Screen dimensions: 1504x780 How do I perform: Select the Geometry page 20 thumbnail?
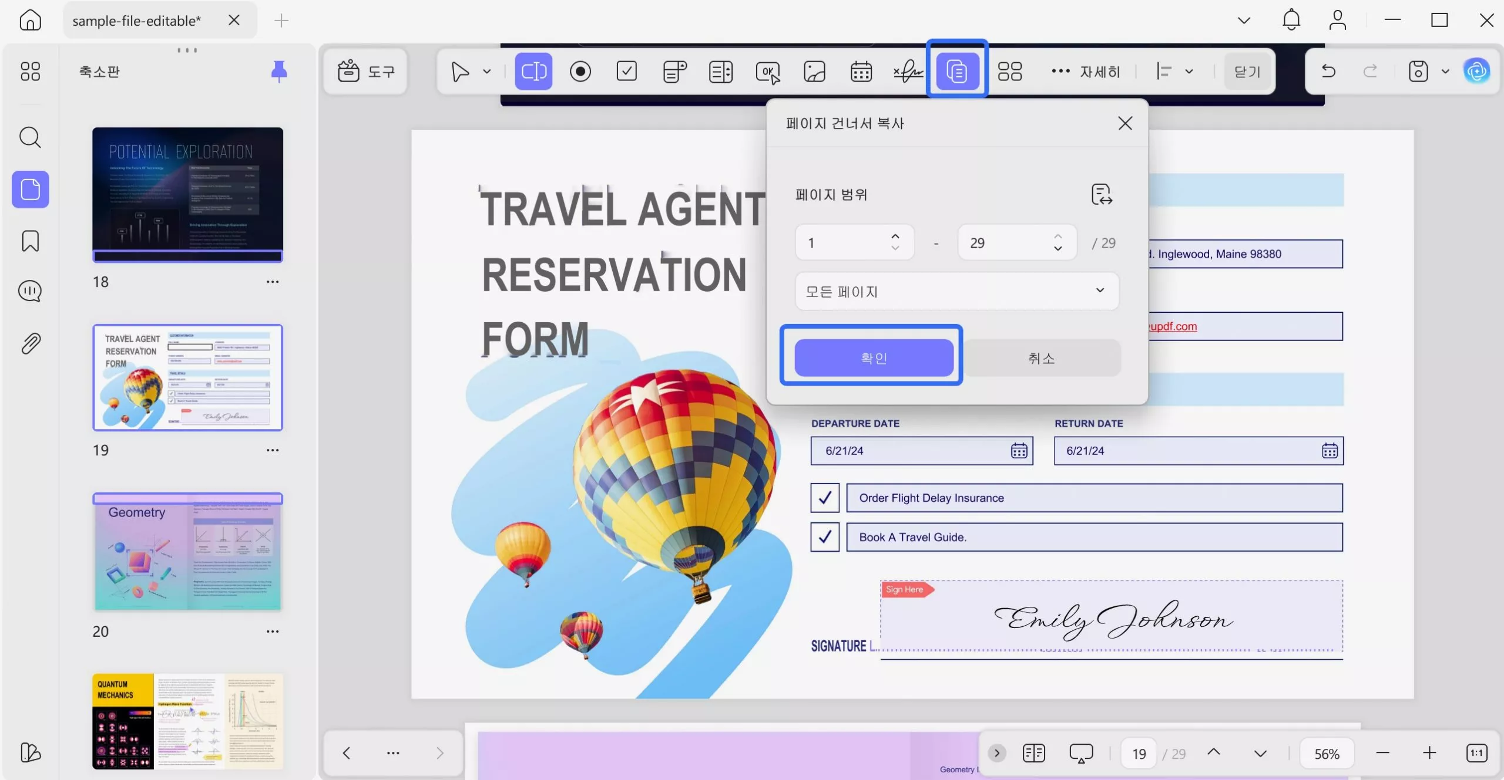pyautogui.click(x=187, y=552)
